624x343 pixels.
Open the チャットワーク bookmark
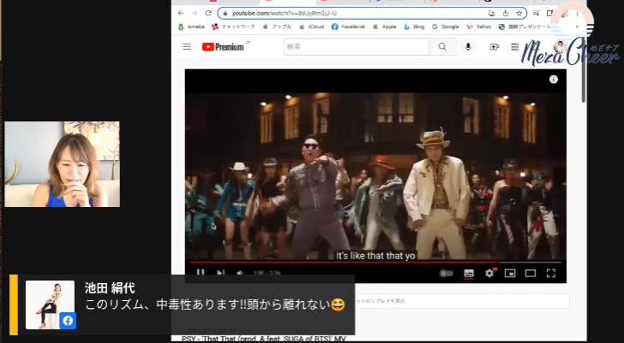point(233,27)
